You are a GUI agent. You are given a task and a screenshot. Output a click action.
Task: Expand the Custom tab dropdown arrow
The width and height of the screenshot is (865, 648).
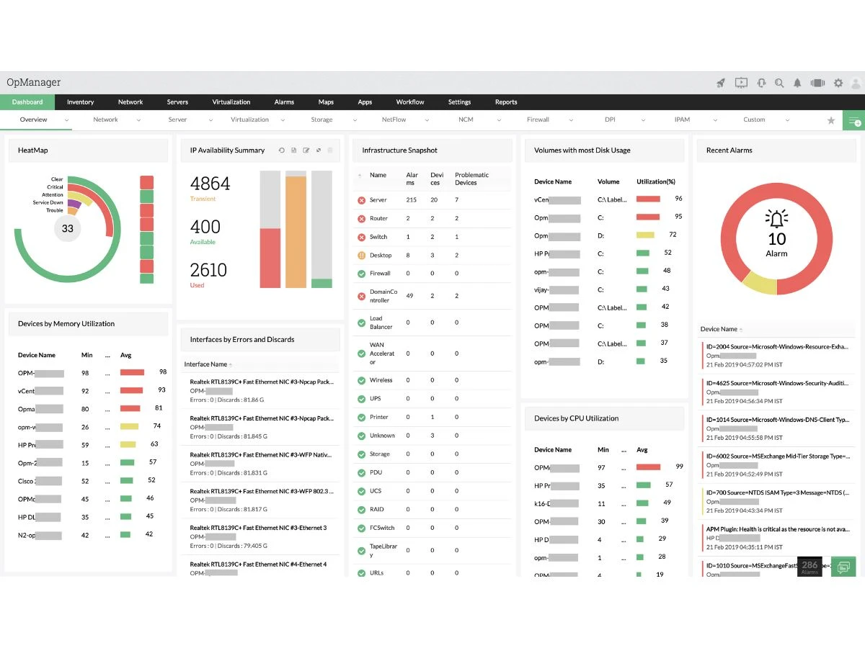pyautogui.click(x=788, y=120)
